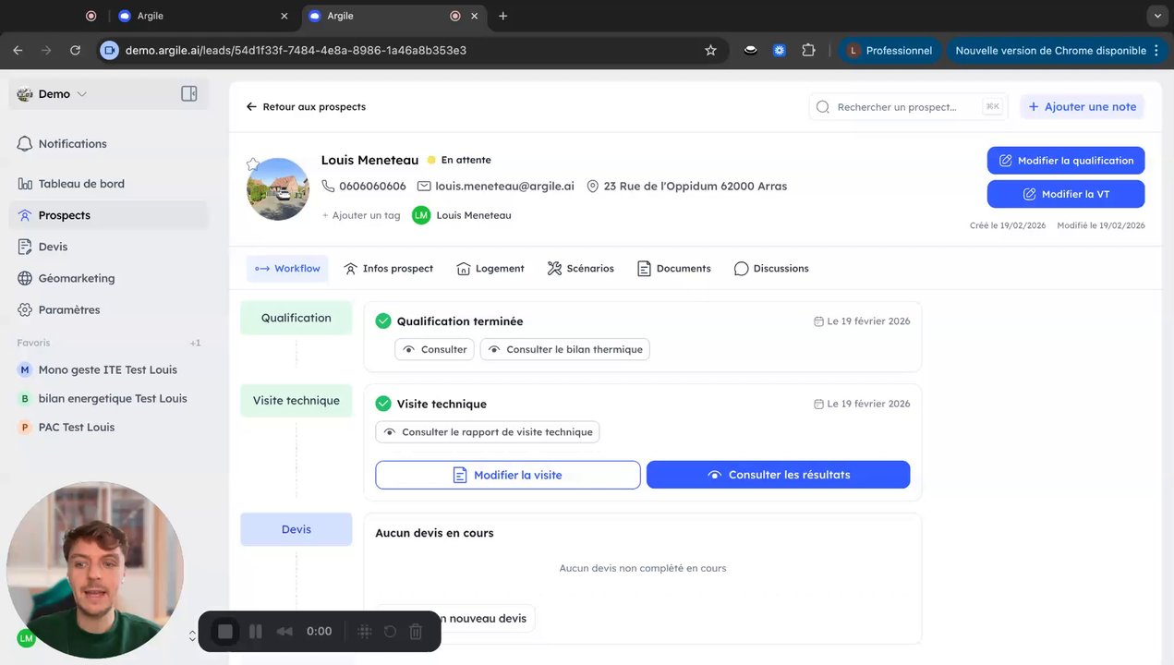Reload the browser page
Viewport: 1174px width, 665px height.
coord(75,50)
